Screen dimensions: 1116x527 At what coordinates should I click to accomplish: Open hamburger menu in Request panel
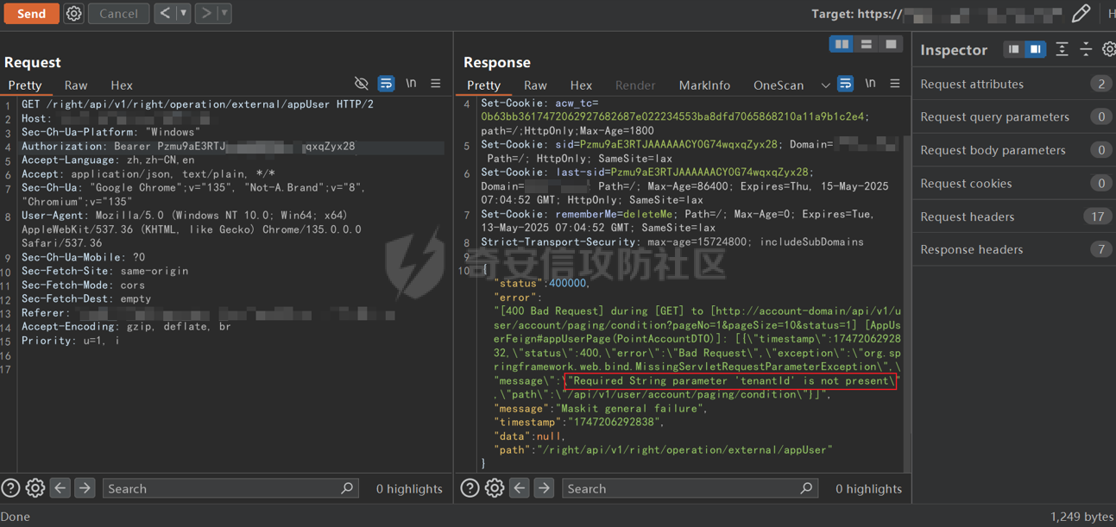point(436,84)
